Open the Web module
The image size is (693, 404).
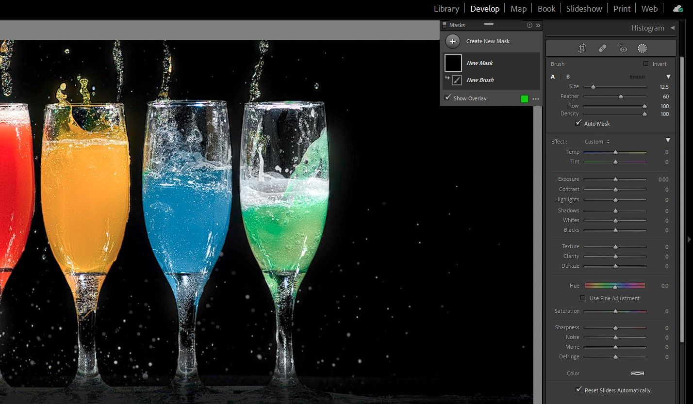coord(650,9)
